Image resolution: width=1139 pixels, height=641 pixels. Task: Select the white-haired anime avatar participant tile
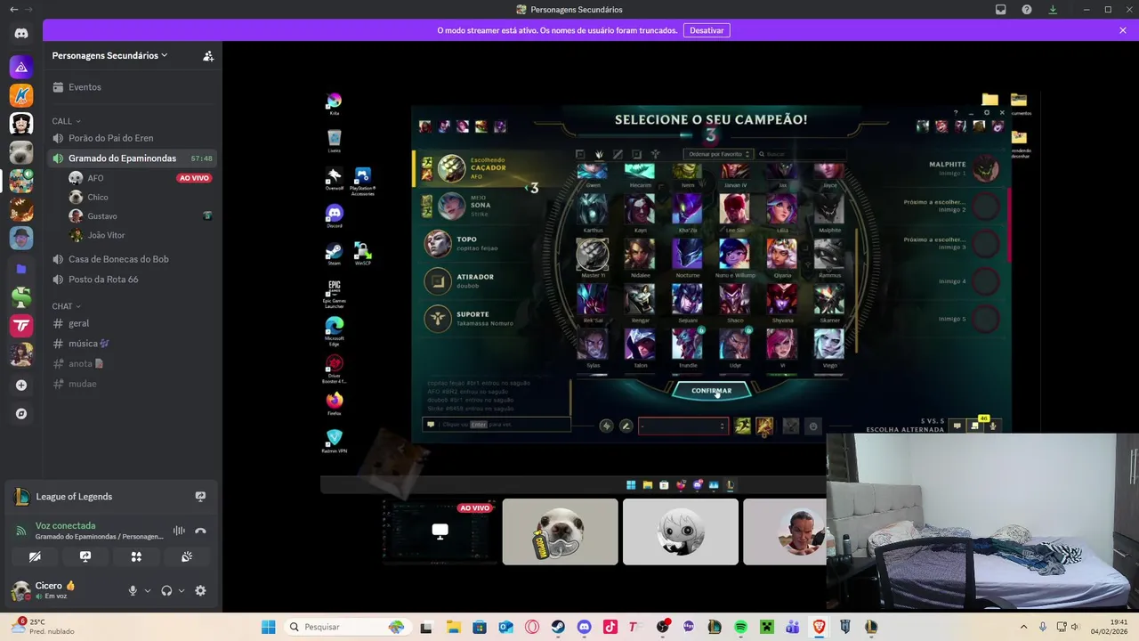click(681, 531)
